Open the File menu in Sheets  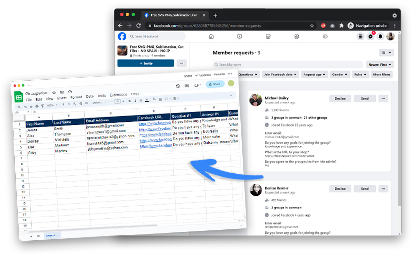pos(29,100)
